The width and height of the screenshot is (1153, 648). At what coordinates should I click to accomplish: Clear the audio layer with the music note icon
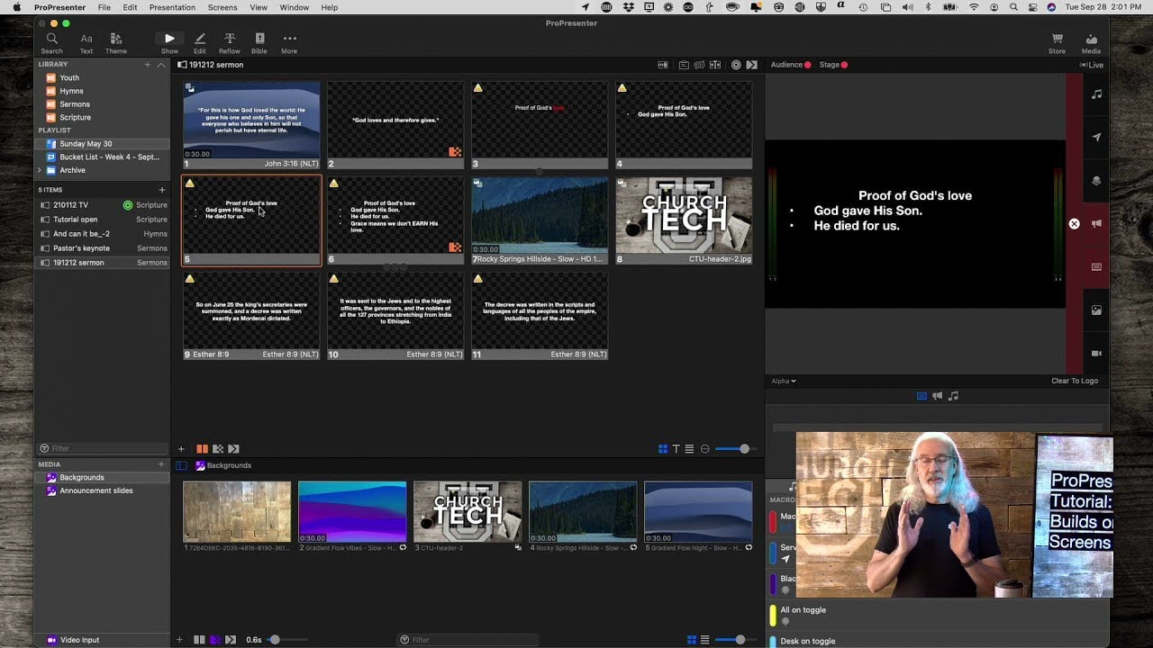[1096, 94]
